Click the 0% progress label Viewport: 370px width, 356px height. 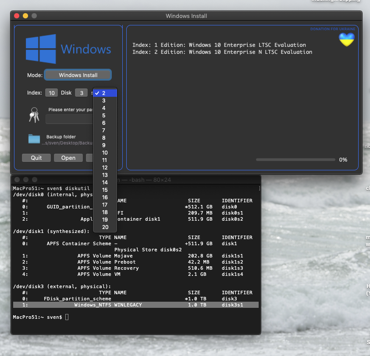click(x=343, y=160)
